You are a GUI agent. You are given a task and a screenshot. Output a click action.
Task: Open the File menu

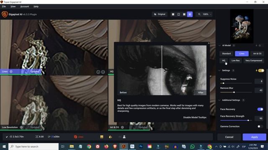point(4,7)
